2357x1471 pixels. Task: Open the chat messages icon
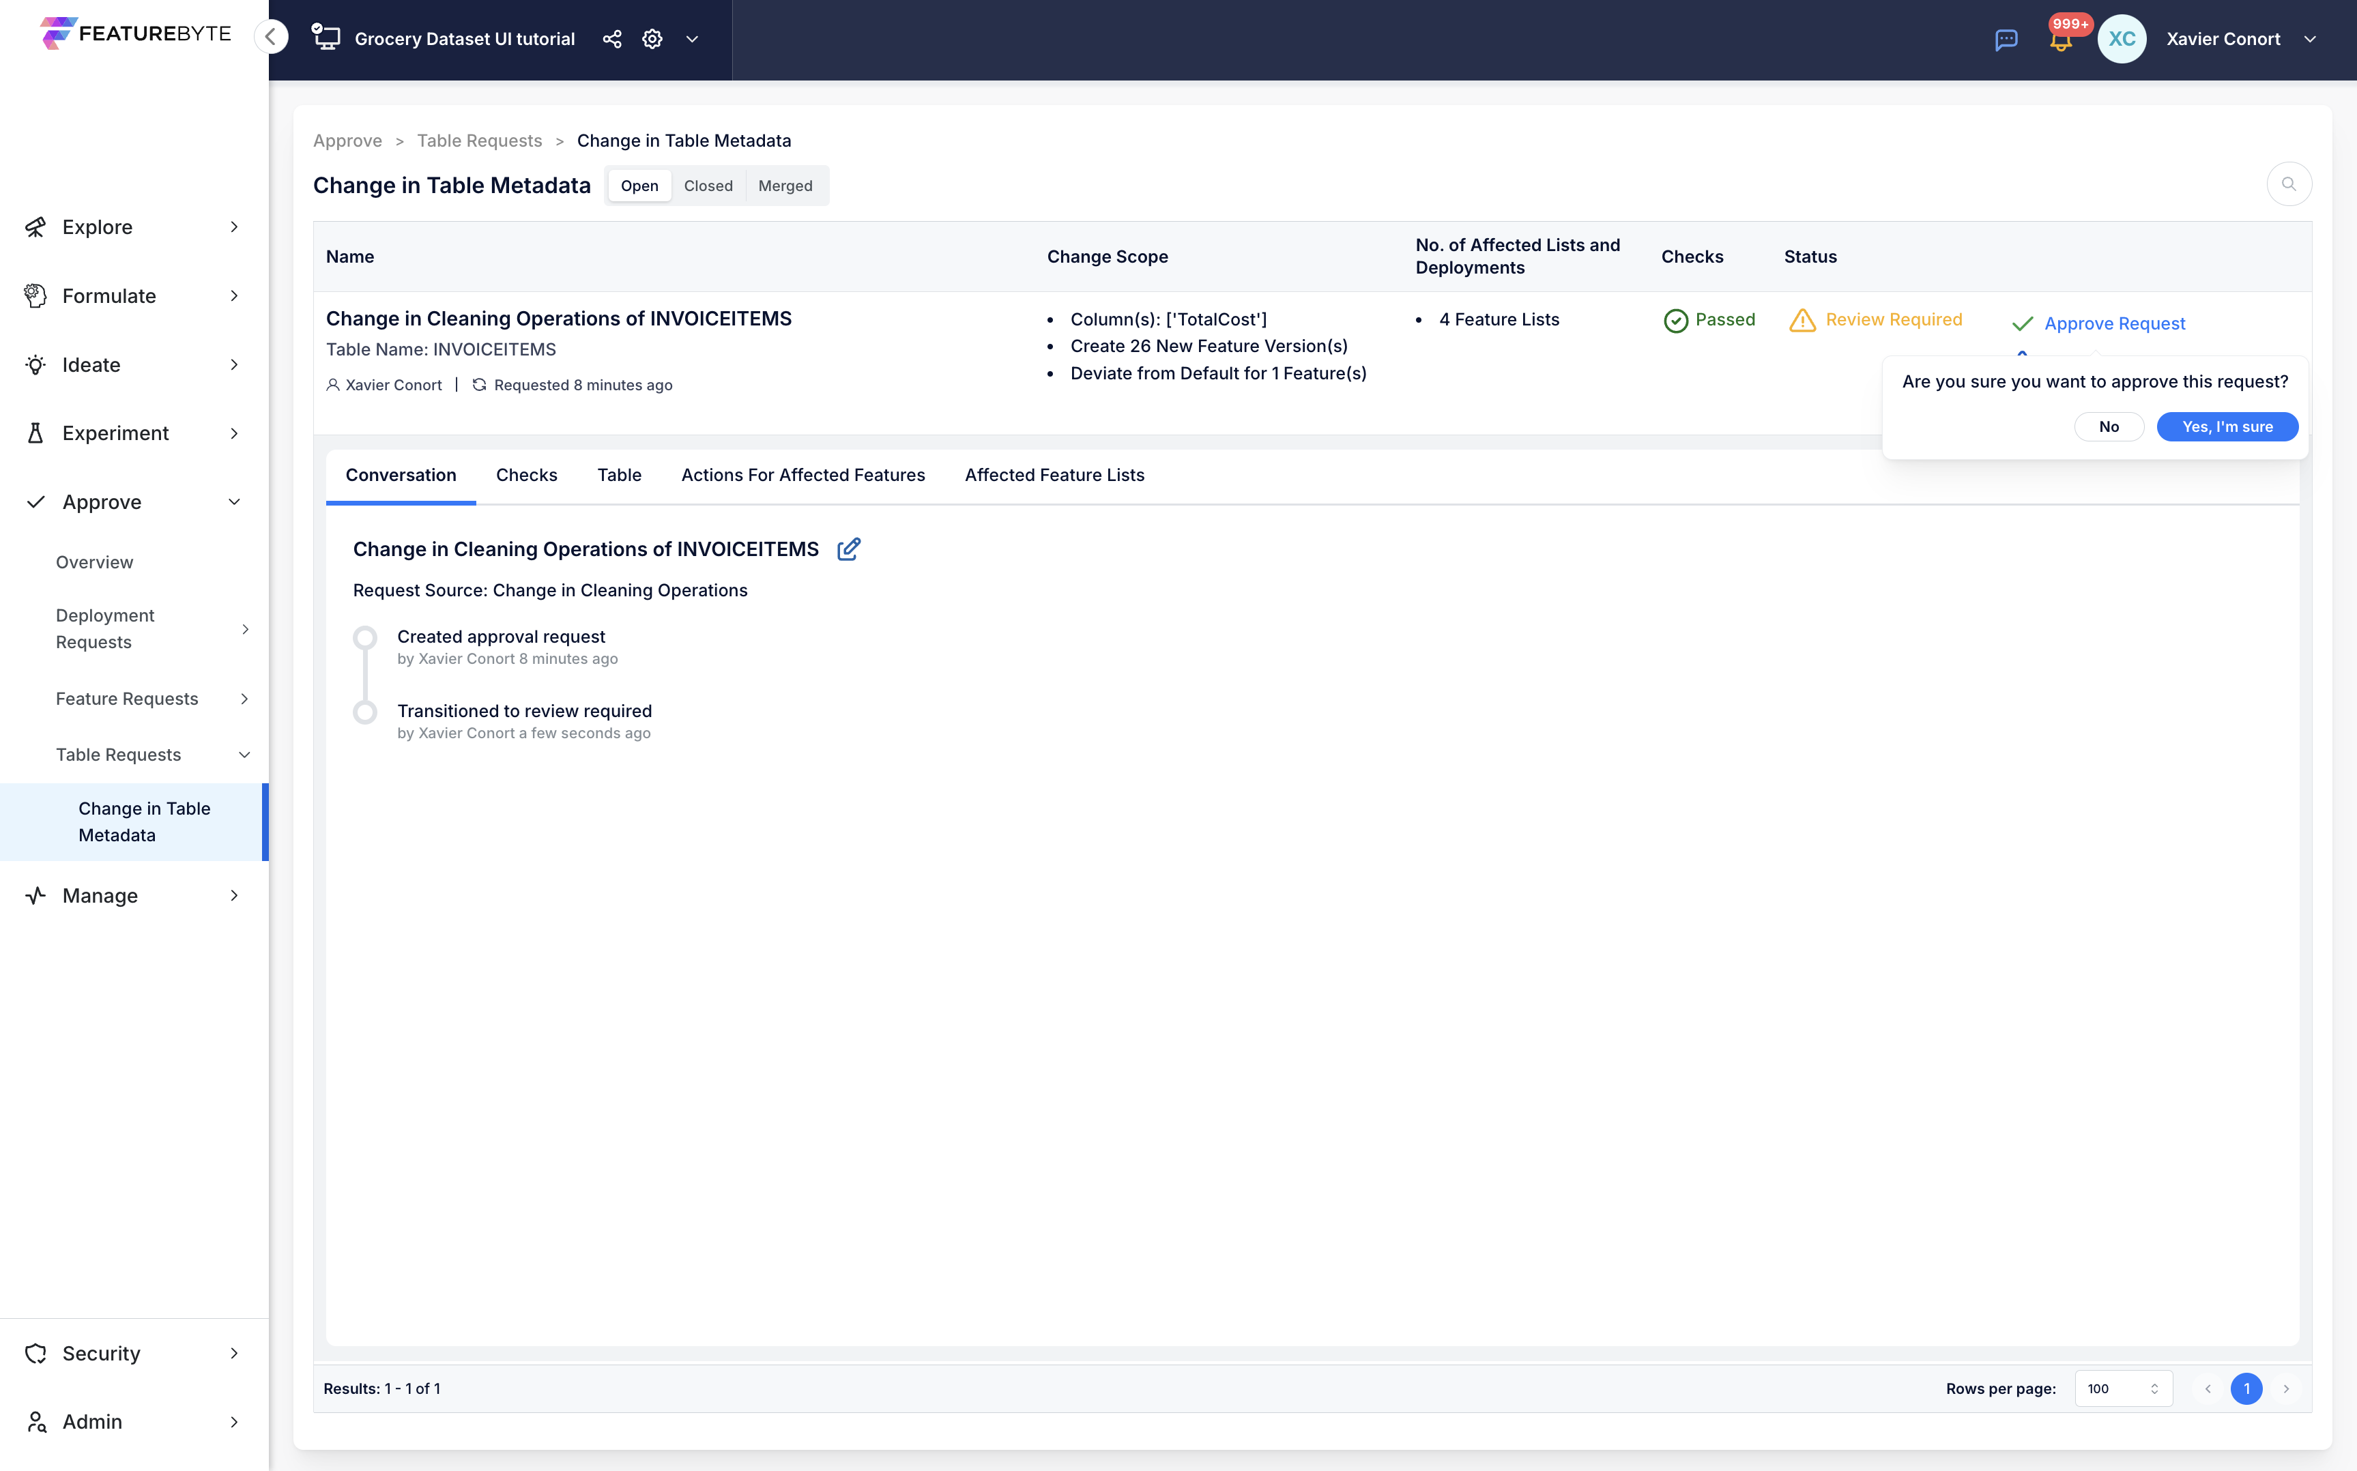pyautogui.click(x=2006, y=40)
